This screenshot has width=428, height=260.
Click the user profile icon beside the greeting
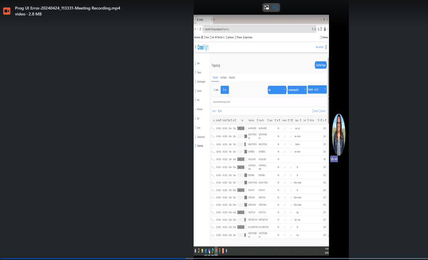(x=326, y=47)
